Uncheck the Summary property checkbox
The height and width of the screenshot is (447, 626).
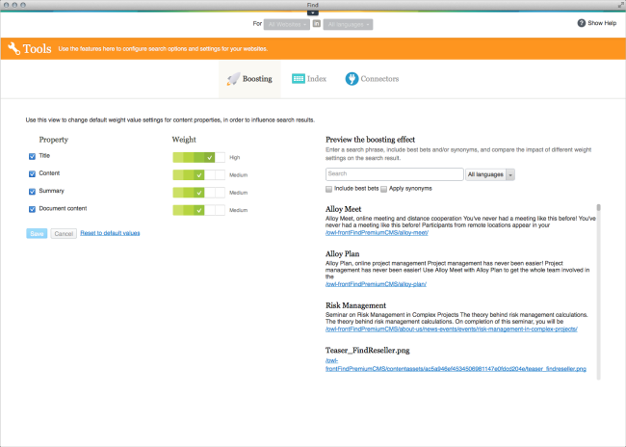coord(32,191)
